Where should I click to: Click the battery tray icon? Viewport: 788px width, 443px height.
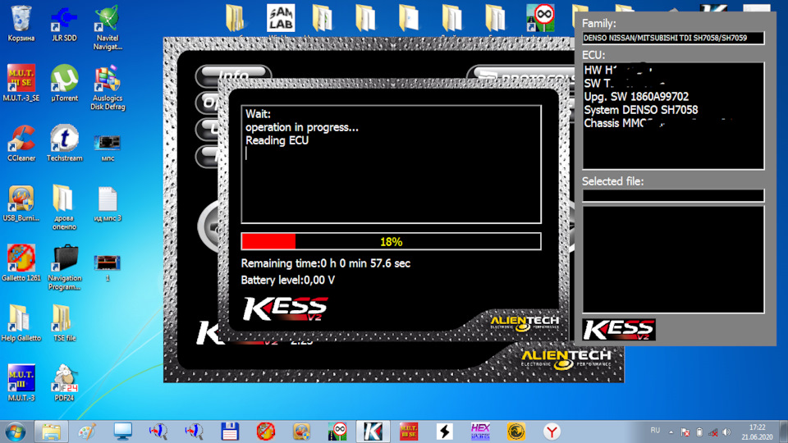(x=699, y=432)
